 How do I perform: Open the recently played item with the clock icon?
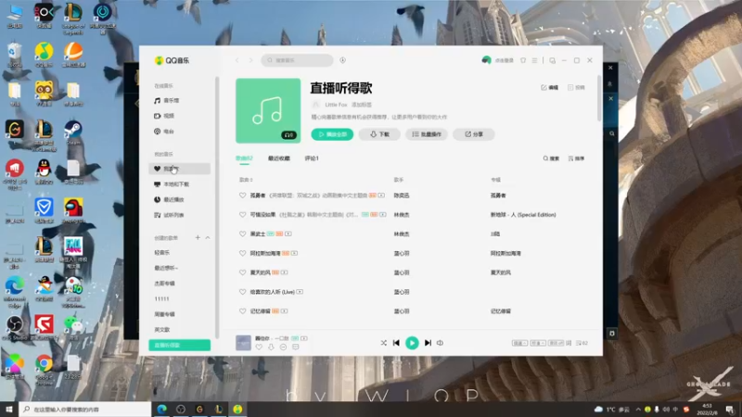(x=169, y=199)
